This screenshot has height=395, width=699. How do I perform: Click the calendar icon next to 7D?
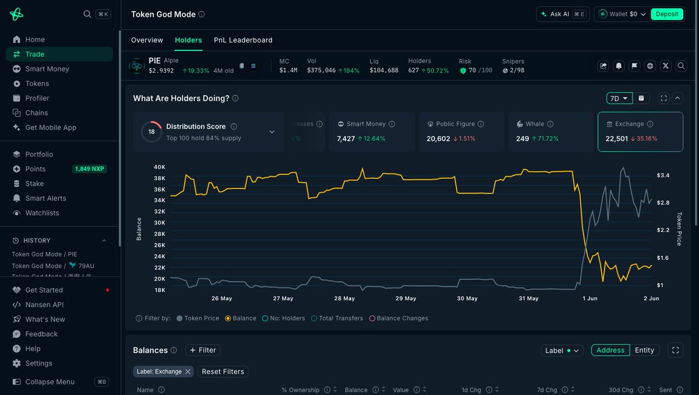tap(641, 98)
